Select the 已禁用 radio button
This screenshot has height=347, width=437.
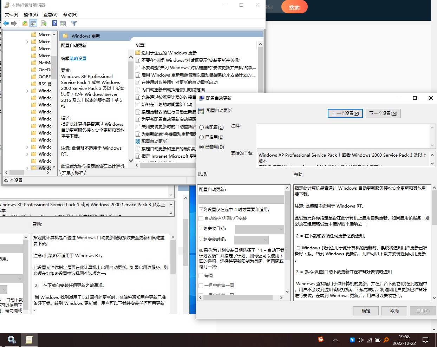coord(202,147)
